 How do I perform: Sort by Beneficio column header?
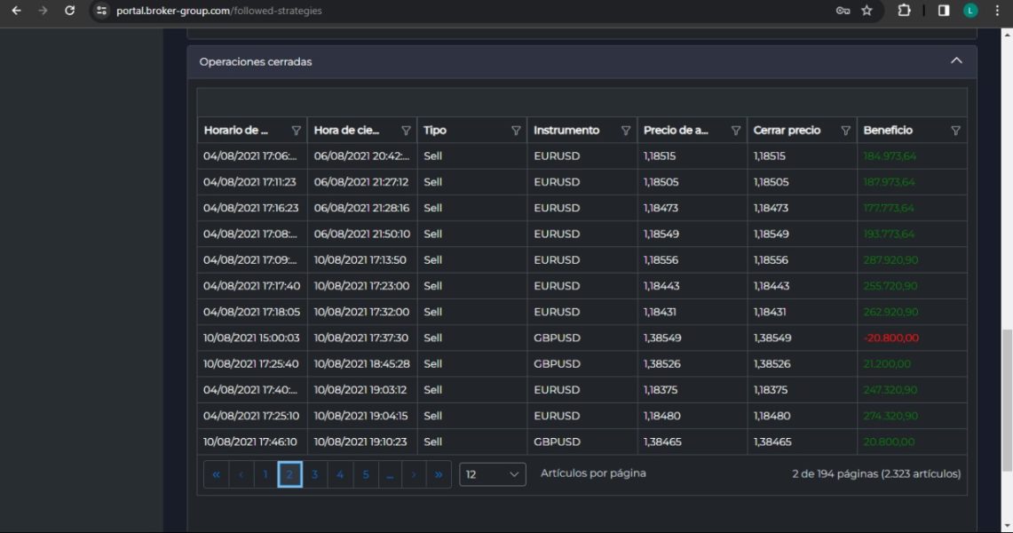tap(888, 131)
